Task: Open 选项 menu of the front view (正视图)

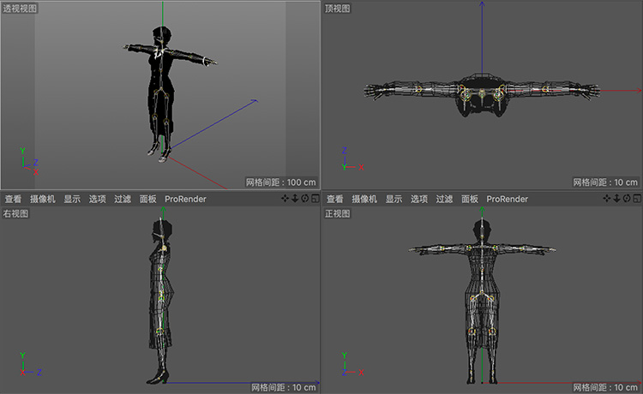Action: pyautogui.click(x=419, y=199)
